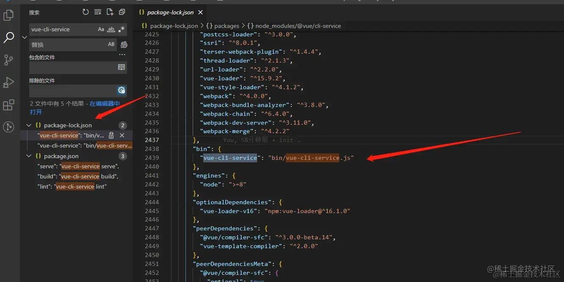Toggle Match Case in search box
Image resolution: width=564 pixels, height=282 pixels.
coord(101,29)
